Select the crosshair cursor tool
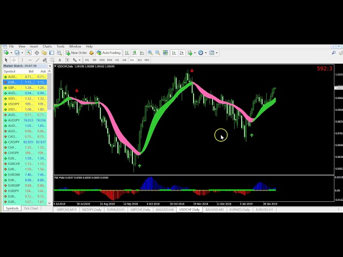The width and height of the screenshot is (343, 257). 13,60
